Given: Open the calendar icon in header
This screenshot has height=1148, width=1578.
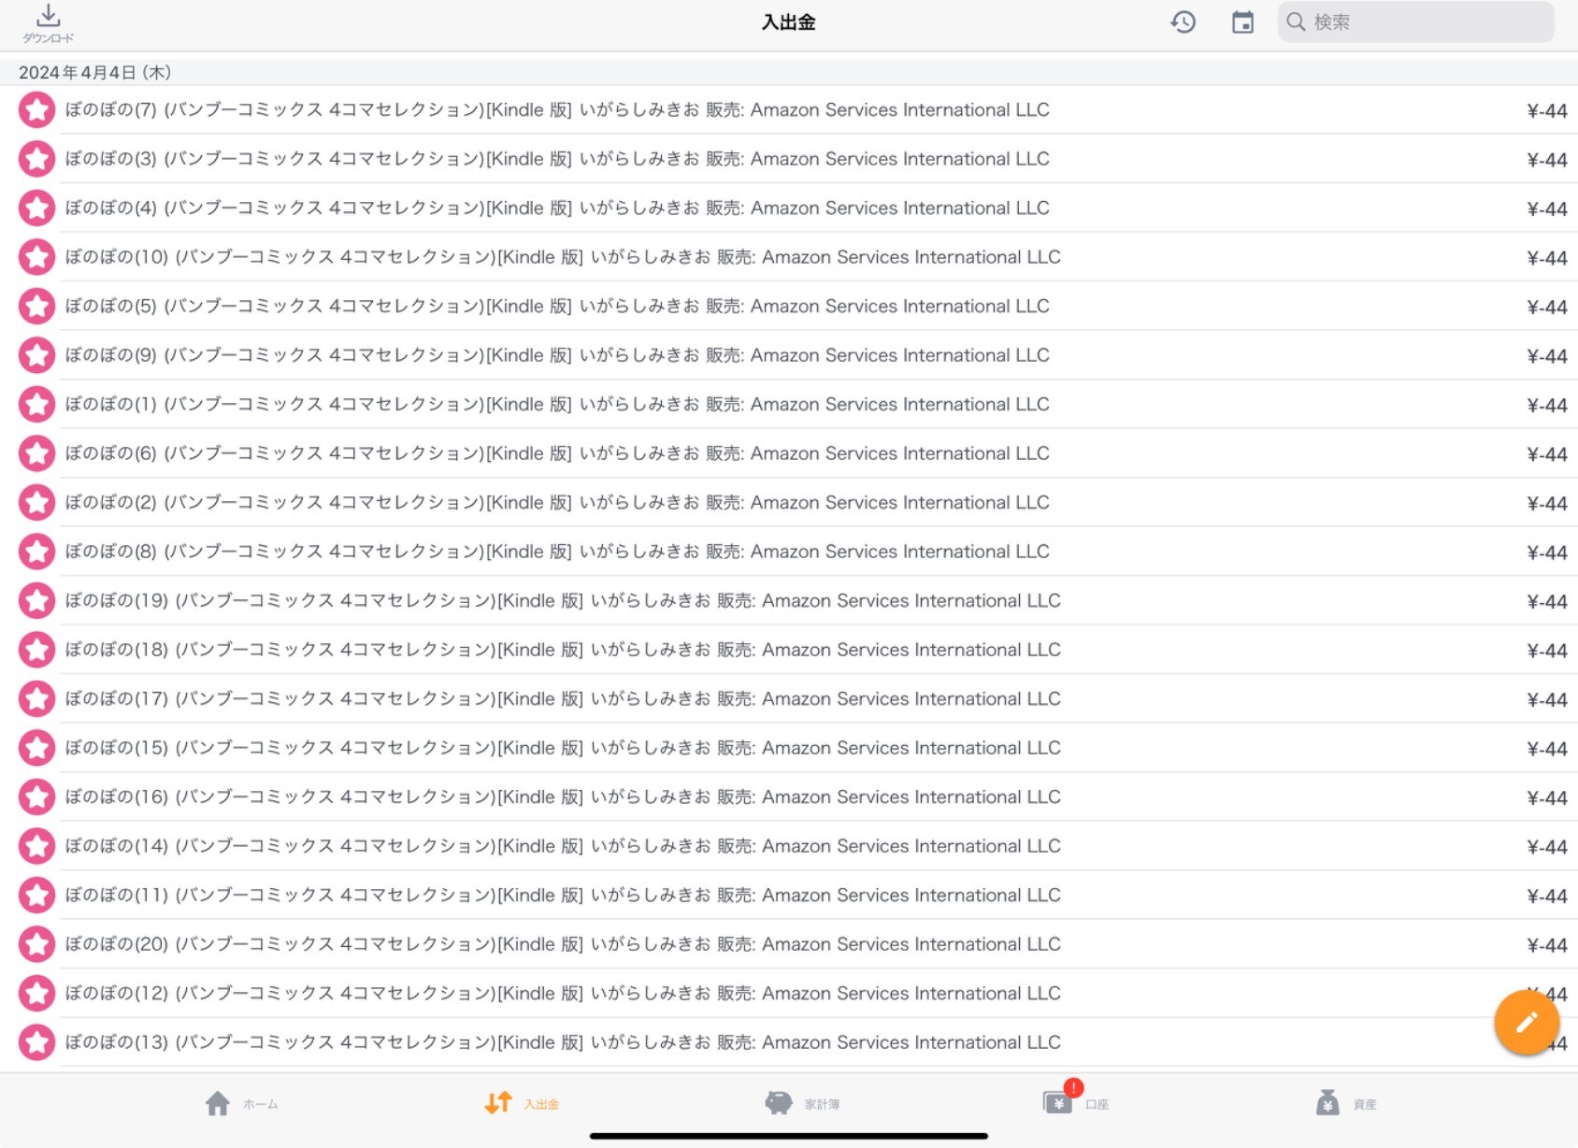Looking at the screenshot, I should click(1242, 22).
